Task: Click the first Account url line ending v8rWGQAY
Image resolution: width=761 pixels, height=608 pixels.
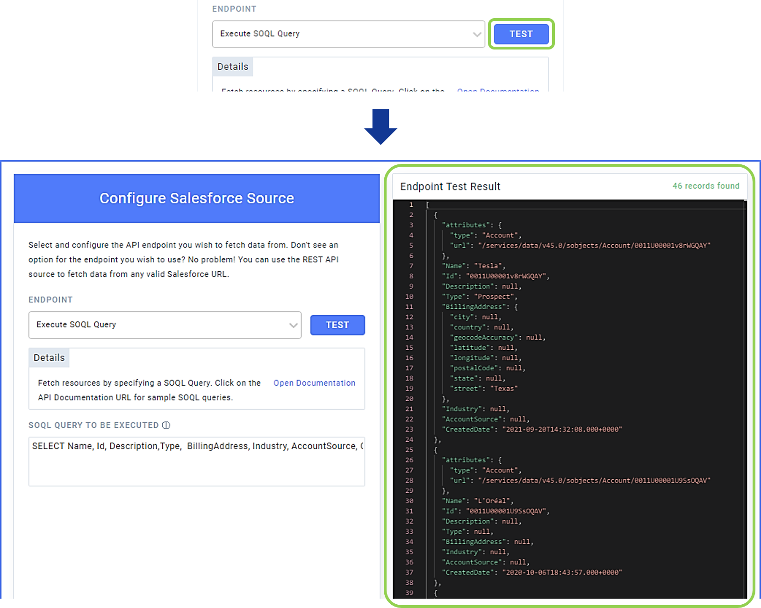Action: 580,246
